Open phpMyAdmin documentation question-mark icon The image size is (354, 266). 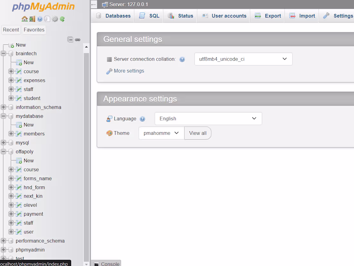click(x=40, y=19)
